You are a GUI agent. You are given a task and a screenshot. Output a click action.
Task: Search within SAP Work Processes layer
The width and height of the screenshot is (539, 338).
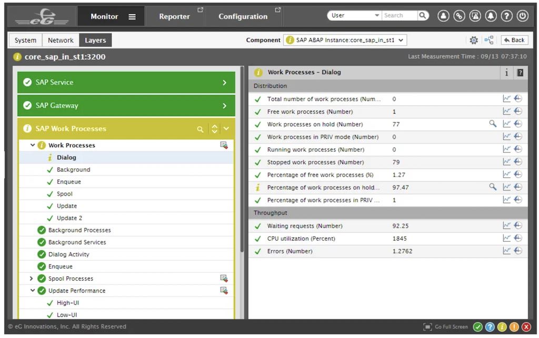(x=200, y=129)
